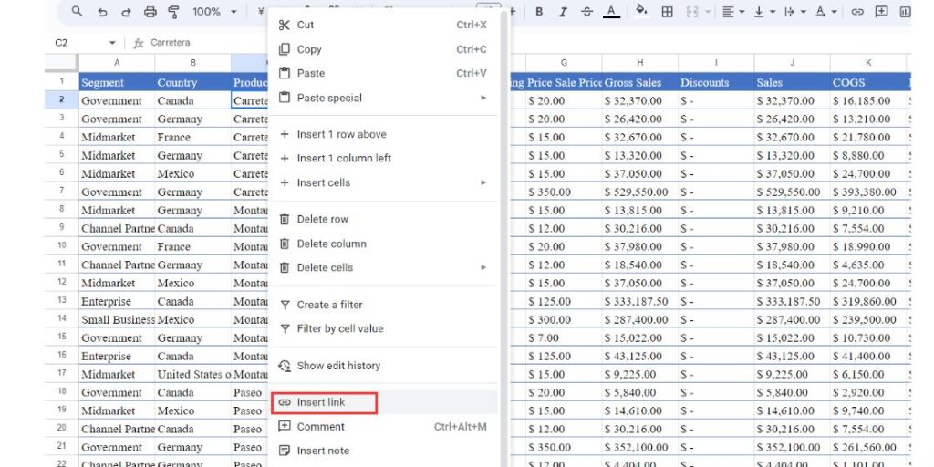Select row 14 header
The image size is (934, 467).
[x=61, y=319]
